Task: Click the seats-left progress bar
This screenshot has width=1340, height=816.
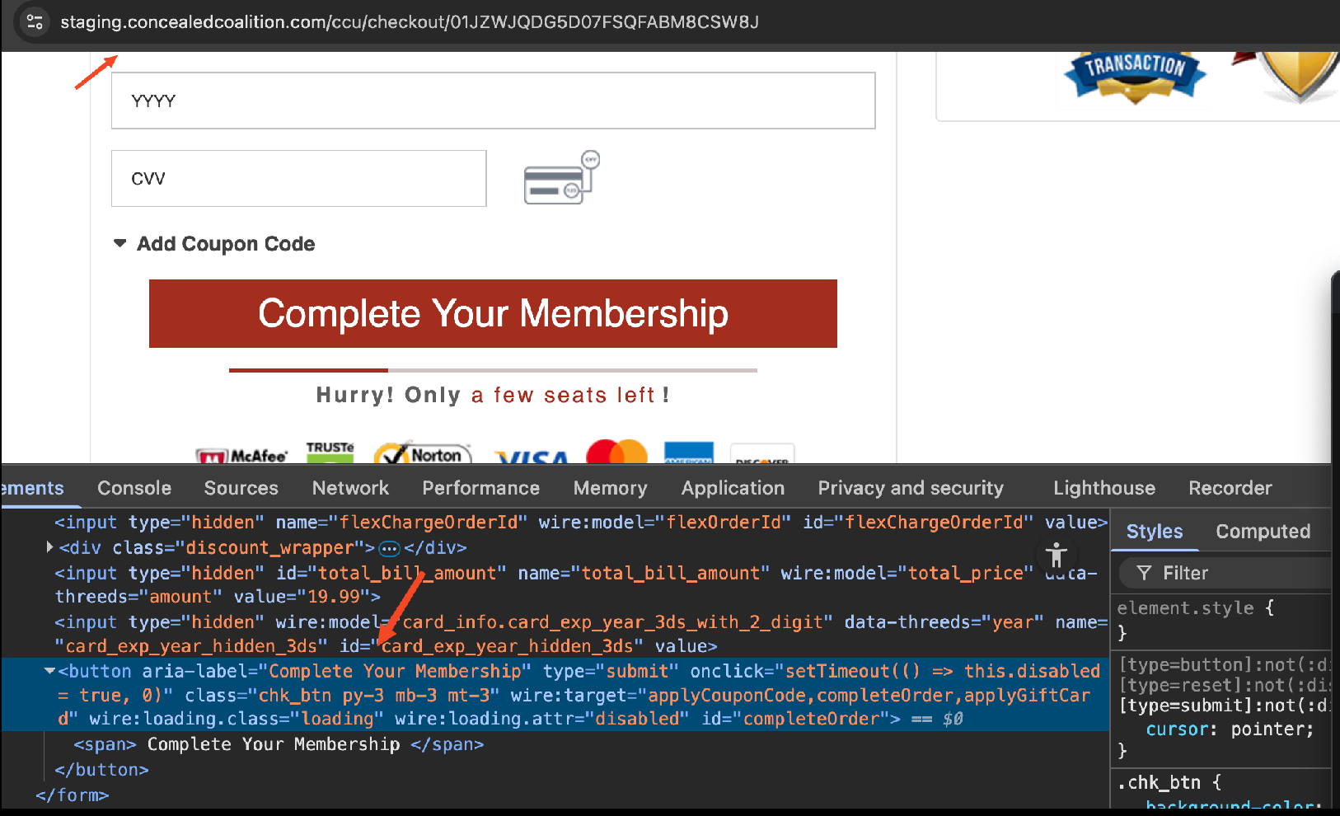Action: tap(493, 371)
